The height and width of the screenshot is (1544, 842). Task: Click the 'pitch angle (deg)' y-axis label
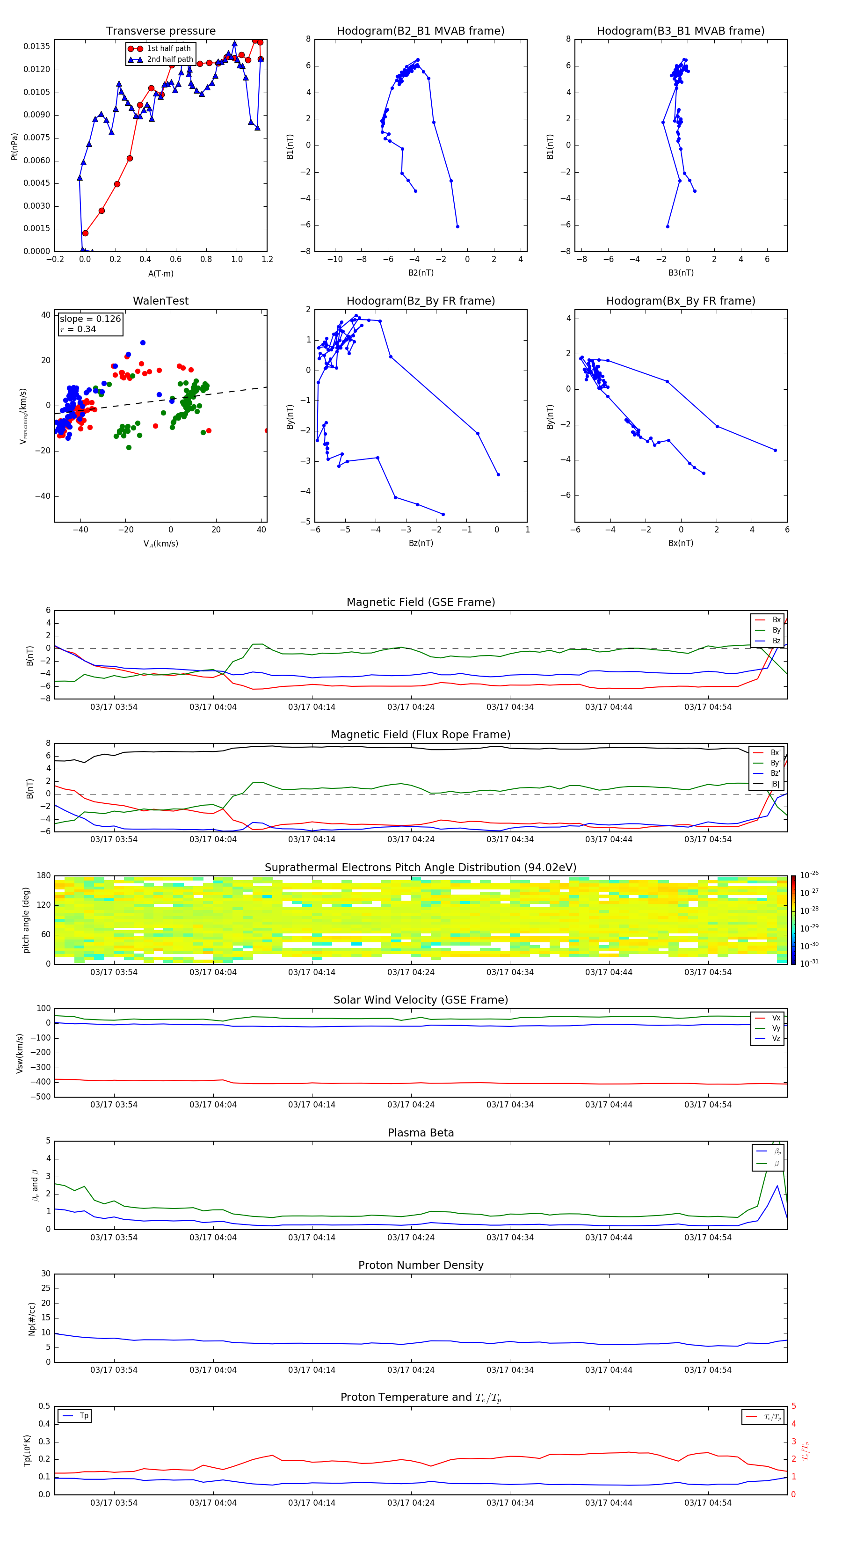(x=26, y=919)
